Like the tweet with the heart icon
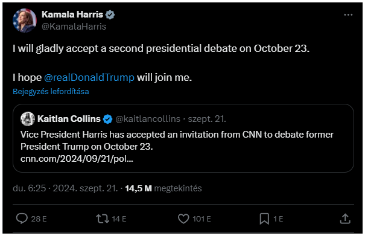This screenshot has height=236, width=365. point(183,218)
